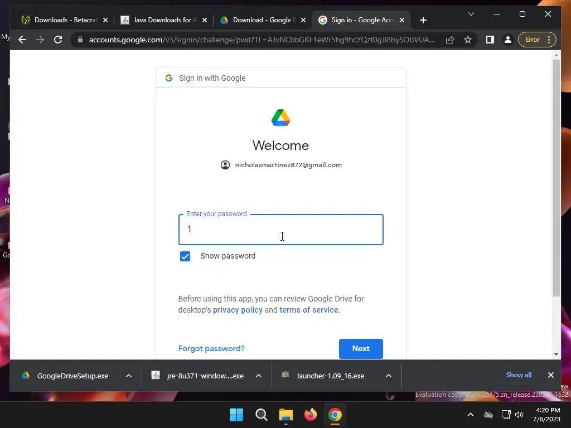Open the privacy policy link
Screen dimensions: 571x428
tap(238, 310)
